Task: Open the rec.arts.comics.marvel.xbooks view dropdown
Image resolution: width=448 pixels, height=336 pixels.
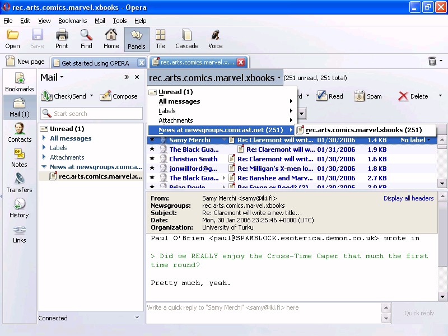Action: click(x=215, y=78)
